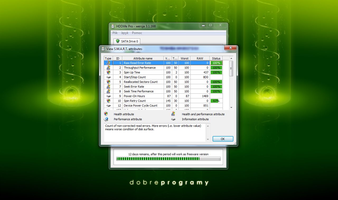The image size is (338, 200).
Task: Select the SATA Drive 0 tab
Action: coord(127,41)
